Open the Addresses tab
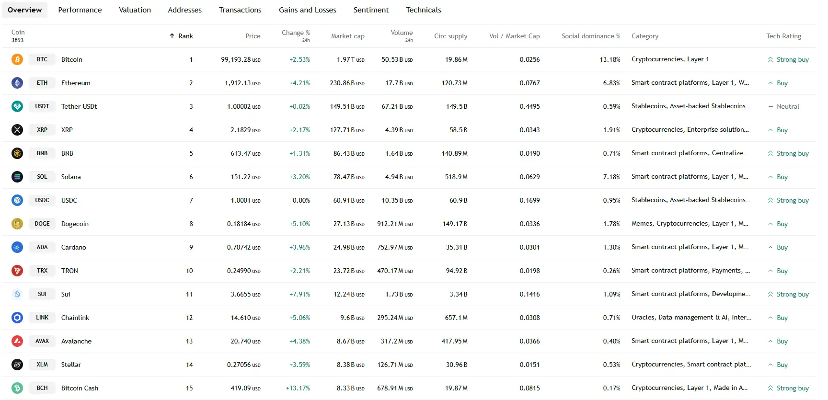This screenshot has height=400, width=828. [x=184, y=10]
